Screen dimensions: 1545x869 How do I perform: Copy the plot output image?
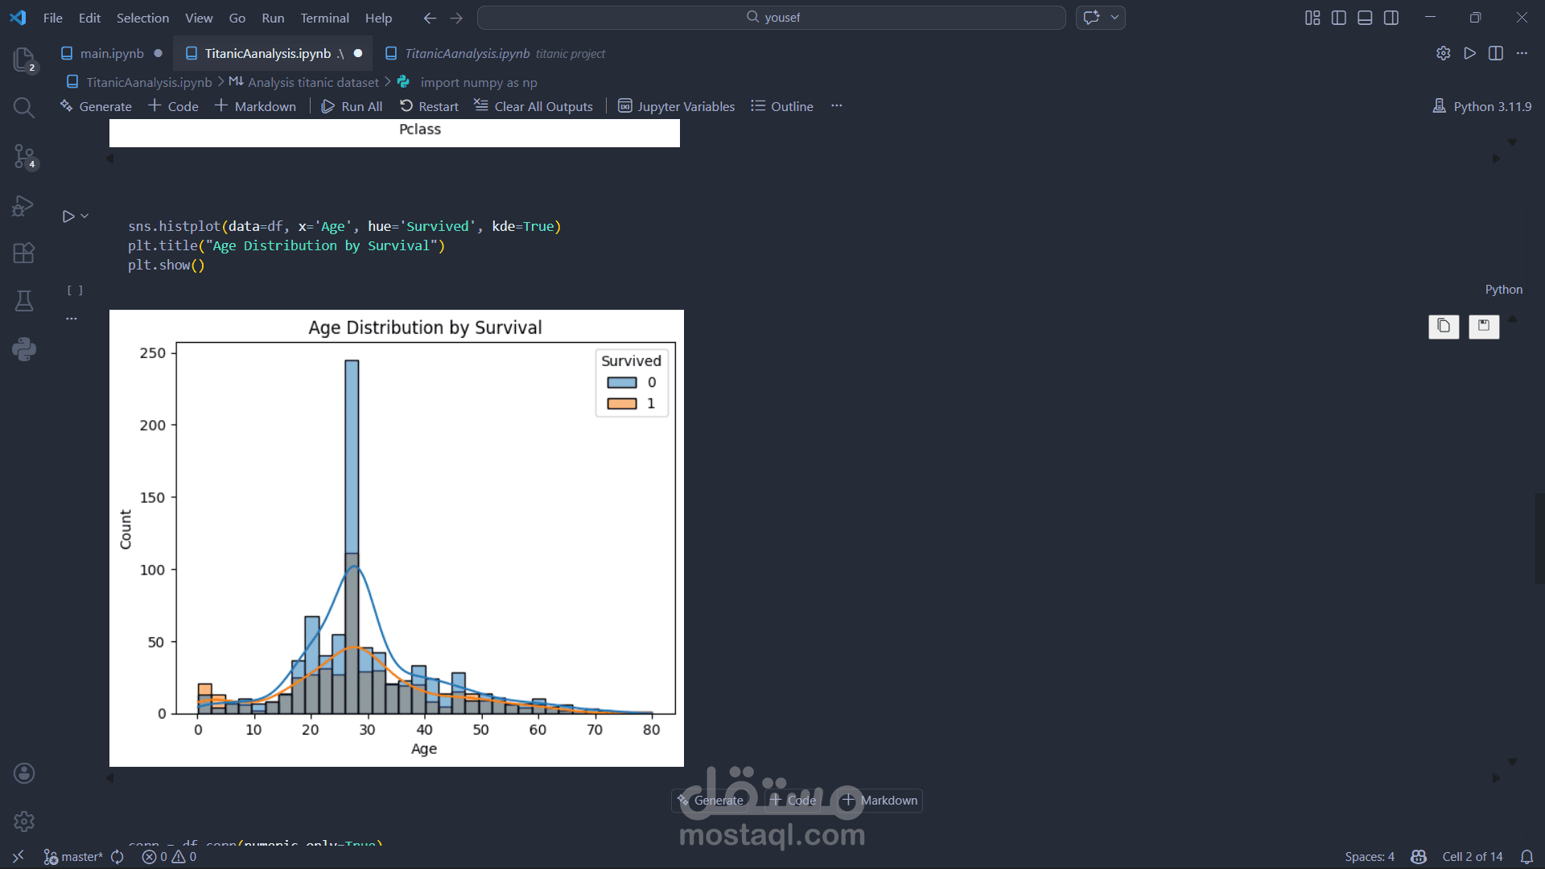pos(1444,326)
